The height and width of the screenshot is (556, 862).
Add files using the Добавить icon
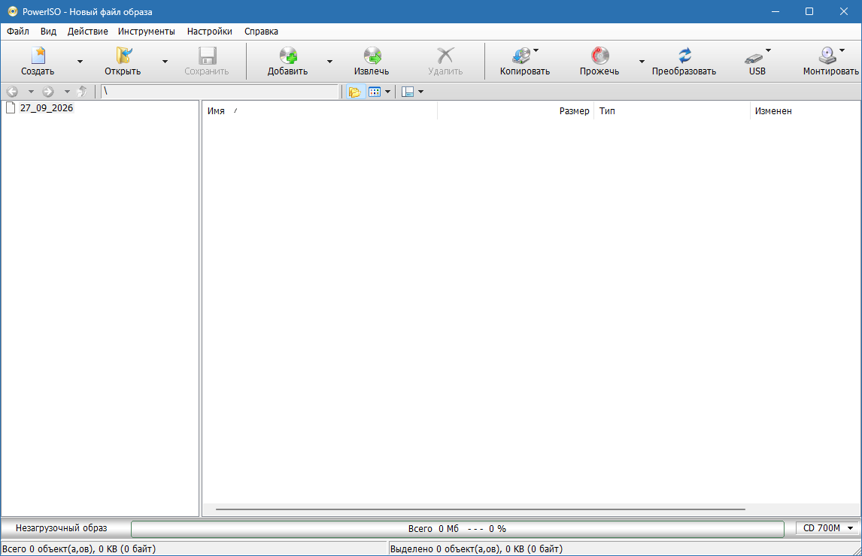click(288, 56)
